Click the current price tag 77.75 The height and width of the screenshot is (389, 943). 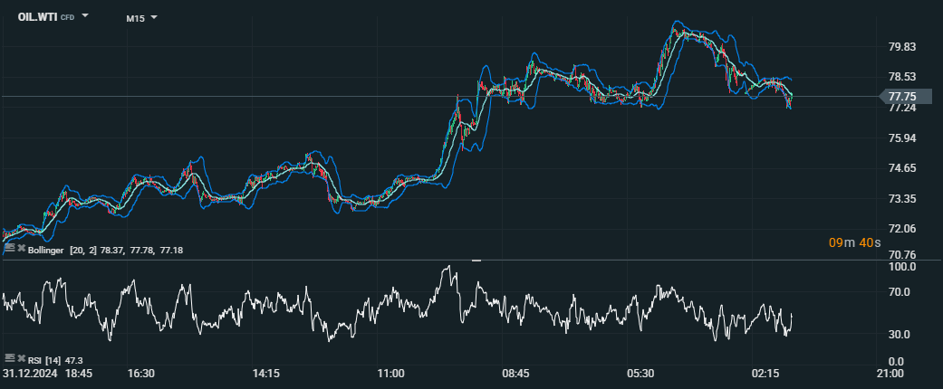tap(902, 96)
